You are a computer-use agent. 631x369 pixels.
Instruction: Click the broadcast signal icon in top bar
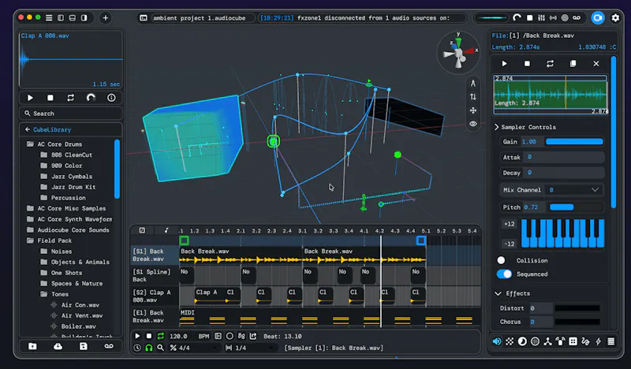tap(554, 17)
